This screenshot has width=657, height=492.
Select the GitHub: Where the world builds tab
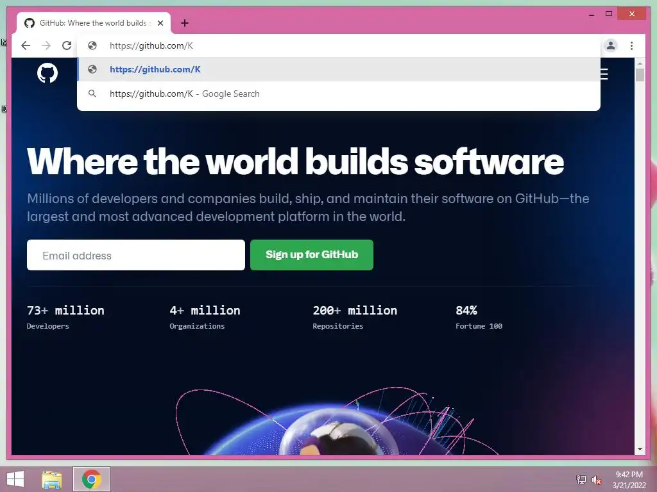pyautogui.click(x=94, y=23)
